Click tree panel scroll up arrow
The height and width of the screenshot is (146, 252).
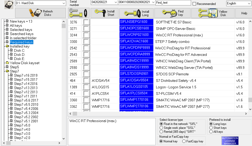pos(64,22)
